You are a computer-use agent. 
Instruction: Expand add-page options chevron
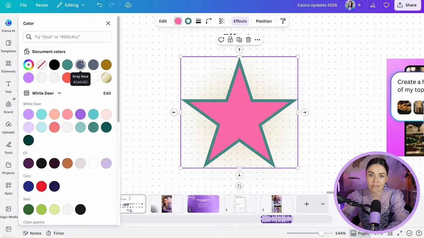(323, 204)
